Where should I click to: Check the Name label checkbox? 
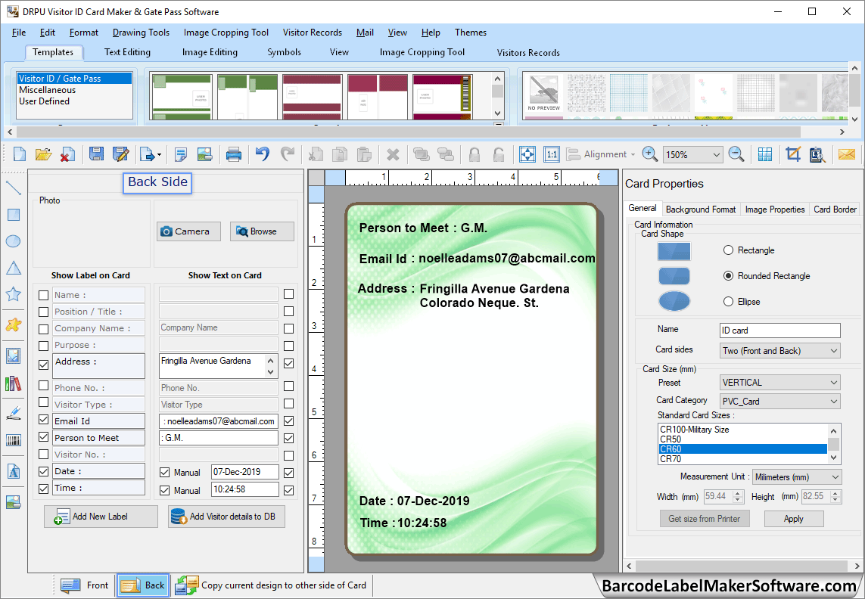pos(44,295)
